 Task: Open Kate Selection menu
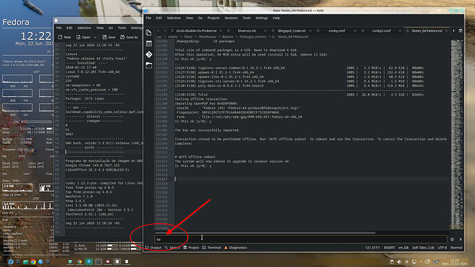pos(174,18)
